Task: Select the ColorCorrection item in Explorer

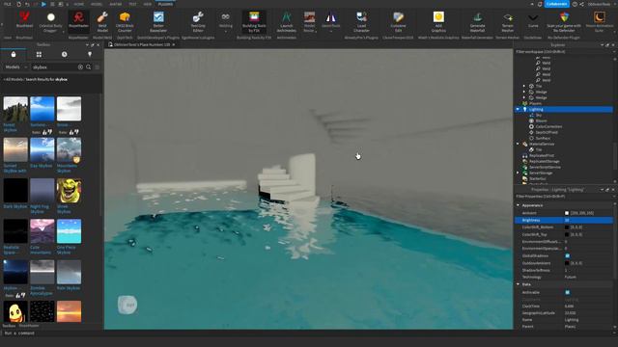Action: coord(548,126)
